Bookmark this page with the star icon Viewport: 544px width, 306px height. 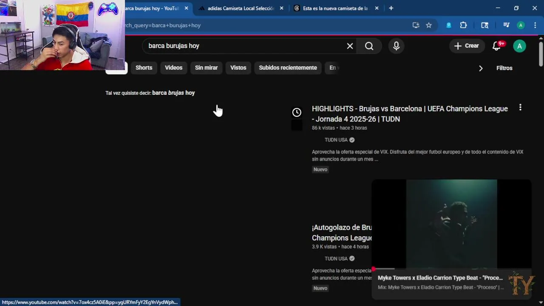pyautogui.click(x=429, y=25)
